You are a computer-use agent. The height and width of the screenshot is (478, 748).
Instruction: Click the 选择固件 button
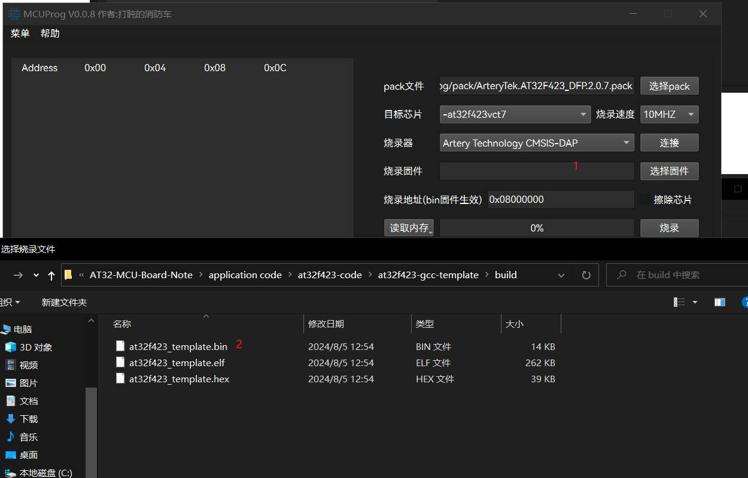coord(669,171)
